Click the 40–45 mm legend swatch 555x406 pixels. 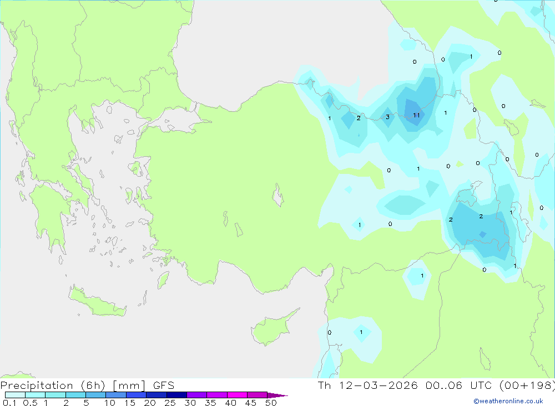click(x=237, y=395)
